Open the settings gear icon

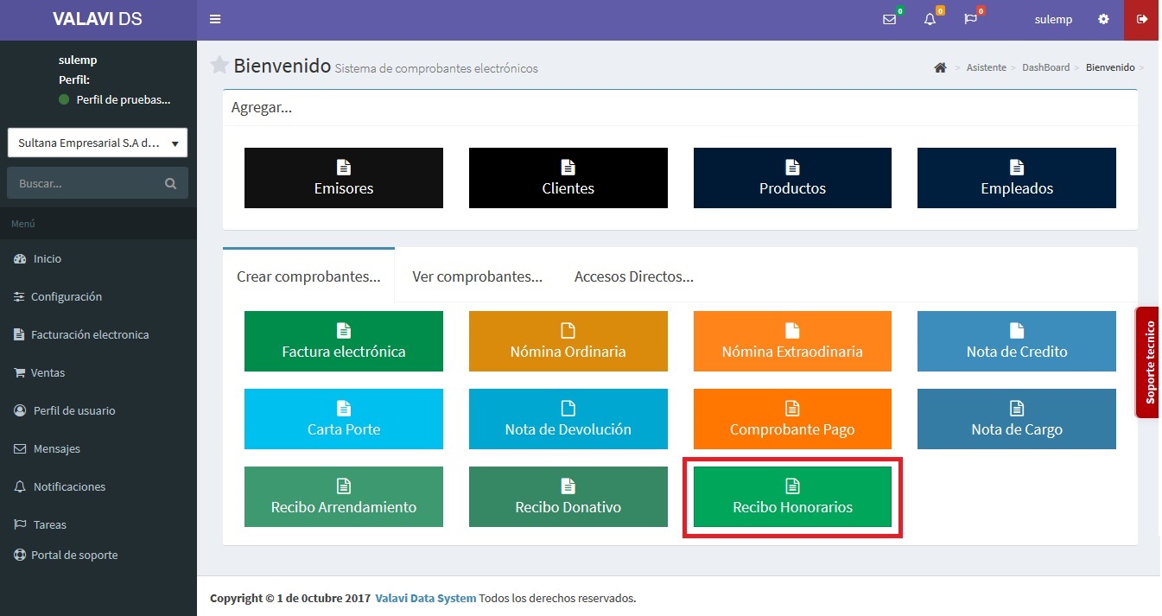tap(1103, 20)
